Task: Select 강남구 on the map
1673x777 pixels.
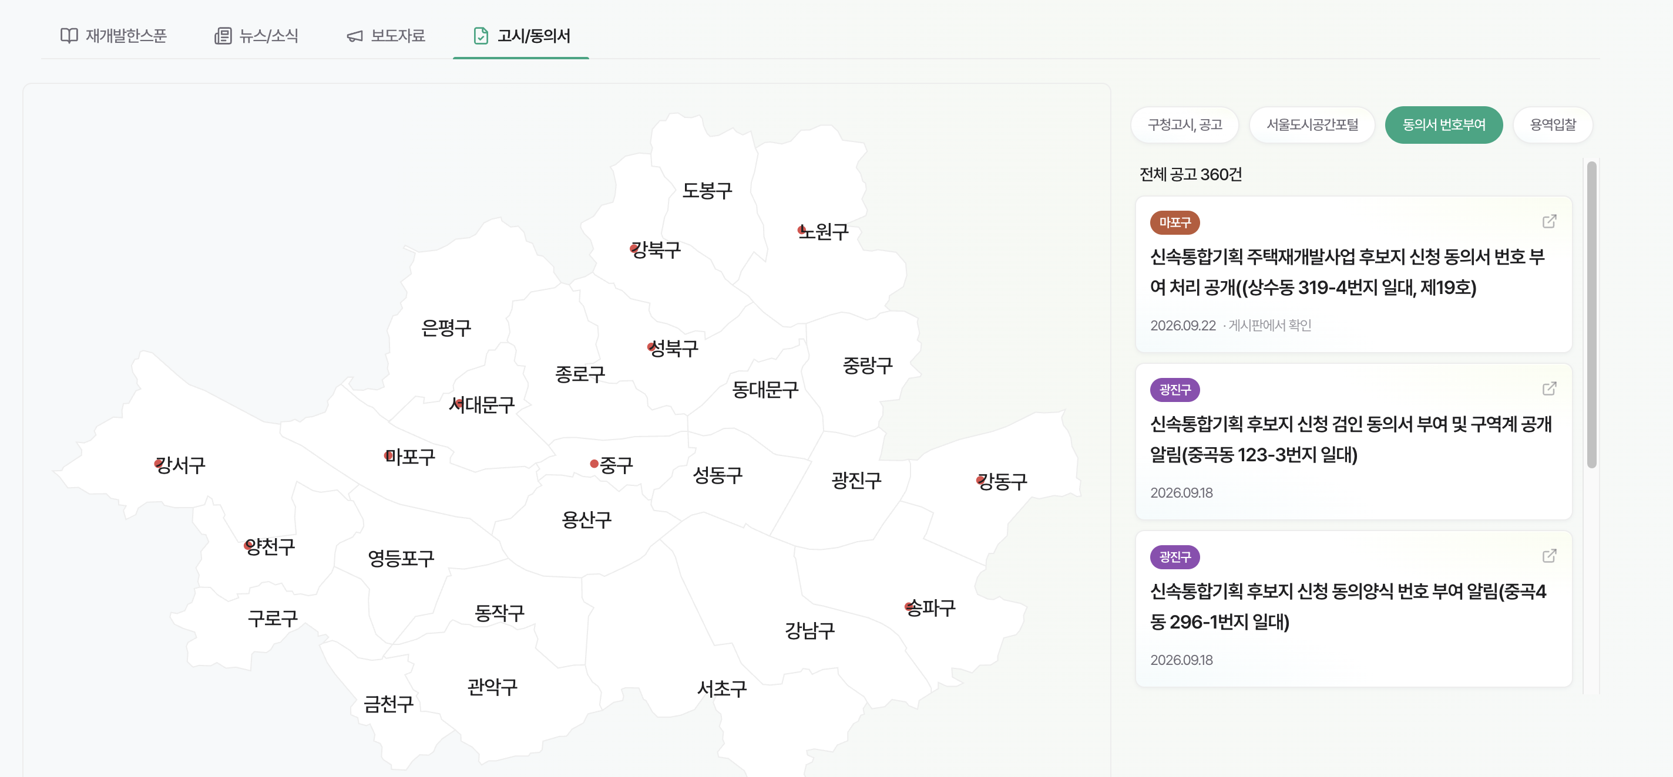Action: tap(810, 630)
